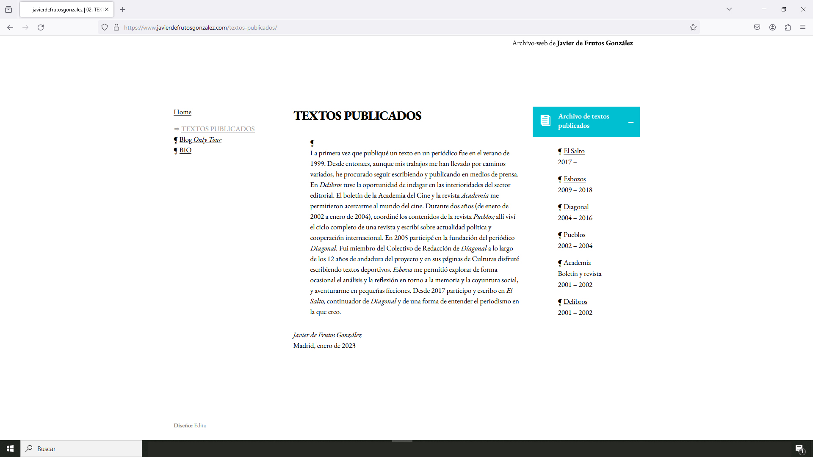Image resolution: width=813 pixels, height=457 pixels.
Task: Open Esbozos archive link
Action: click(x=575, y=179)
